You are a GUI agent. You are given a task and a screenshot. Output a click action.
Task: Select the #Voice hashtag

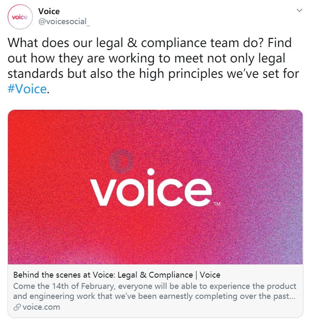(27, 89)
